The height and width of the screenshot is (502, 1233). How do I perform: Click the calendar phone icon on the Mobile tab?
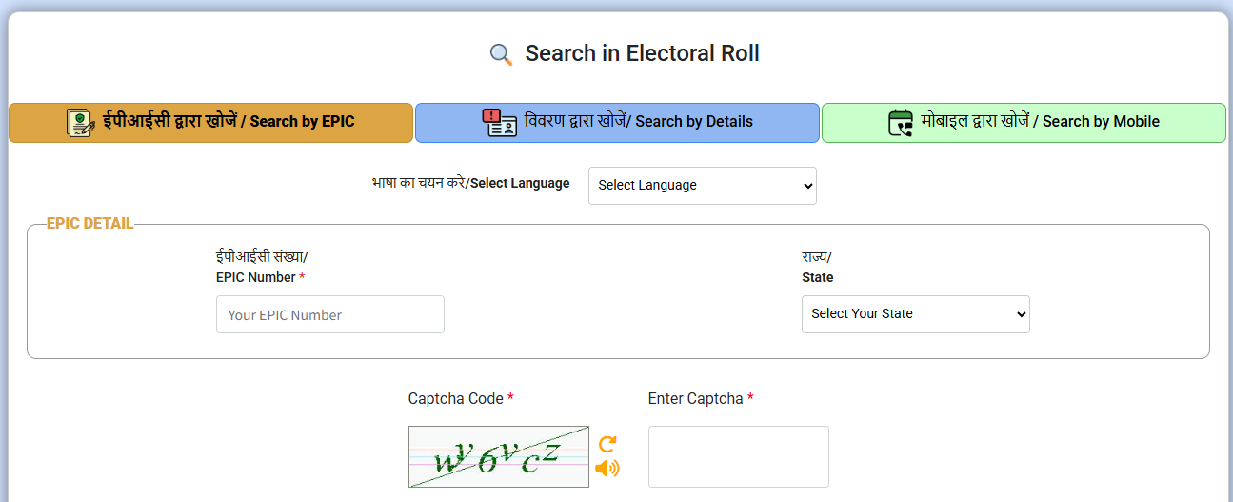click(901, 122)
